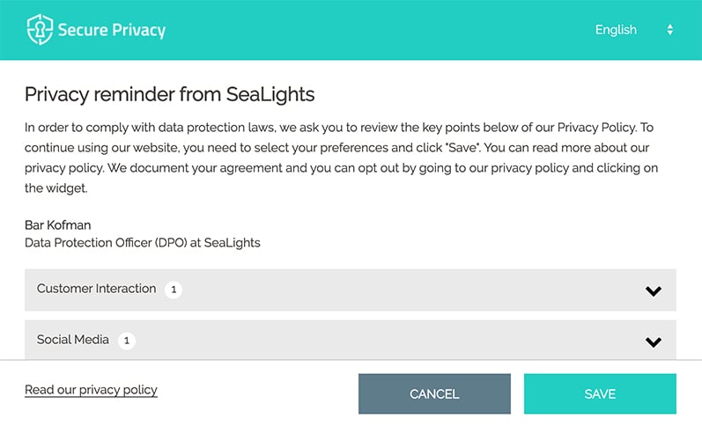
Task: Click the Data Protection Officer title line
Action: click(x=143, y=243)
